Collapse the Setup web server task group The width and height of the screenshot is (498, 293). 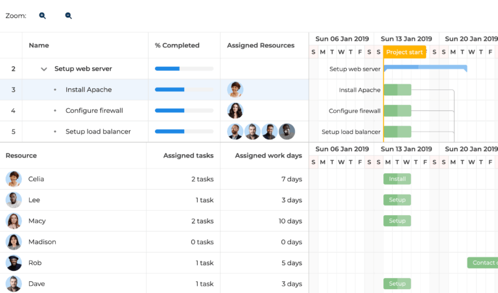[44, 69]
